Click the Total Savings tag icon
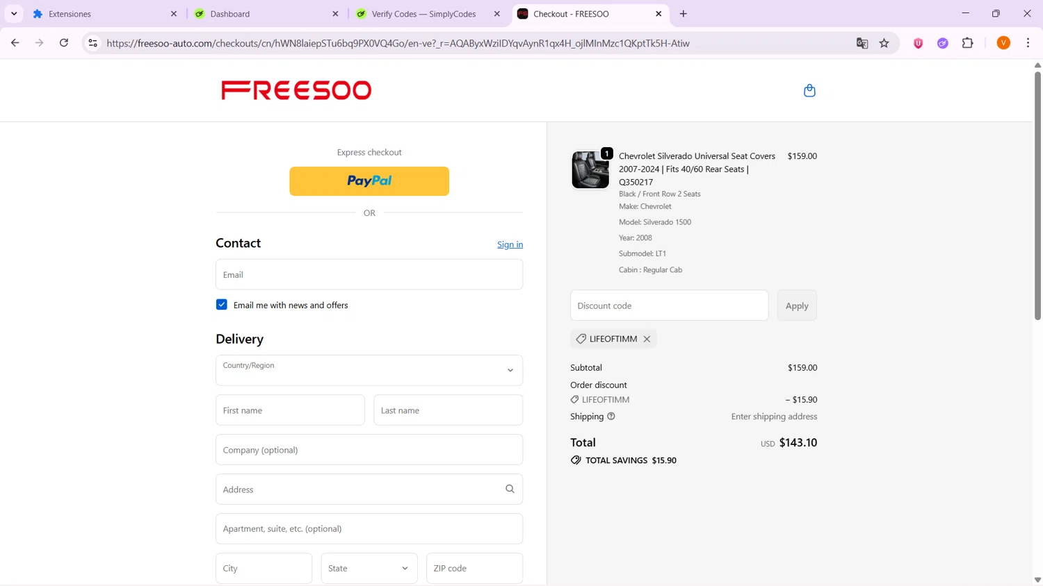This screenshot has height=586, width=1043. tap(576, 460)
